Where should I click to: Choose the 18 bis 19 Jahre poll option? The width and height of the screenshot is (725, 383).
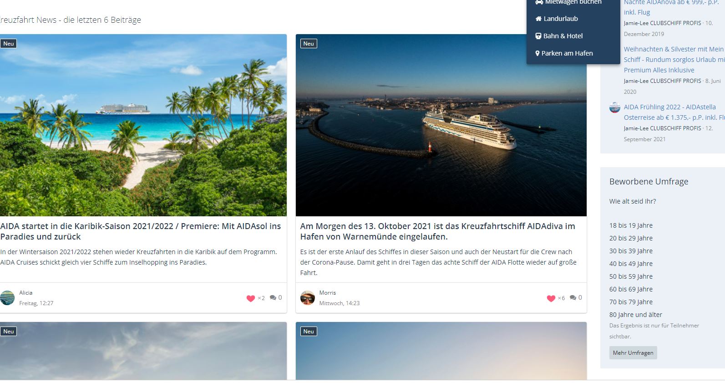631,225
